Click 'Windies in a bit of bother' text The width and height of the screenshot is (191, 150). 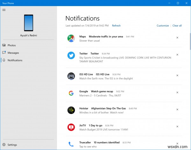[102, 112]
